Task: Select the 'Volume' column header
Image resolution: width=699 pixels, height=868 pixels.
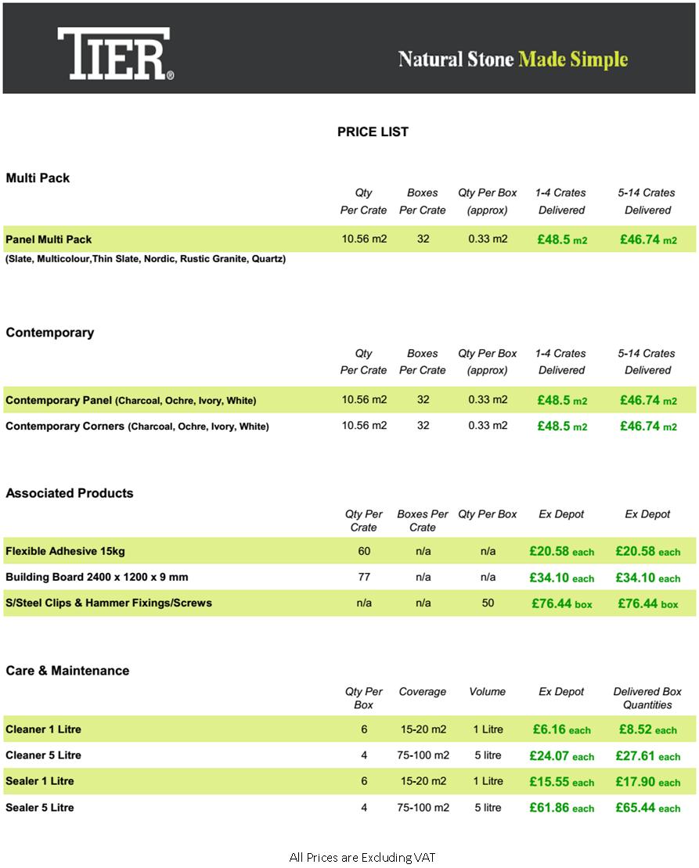Action: pos(487,691)
